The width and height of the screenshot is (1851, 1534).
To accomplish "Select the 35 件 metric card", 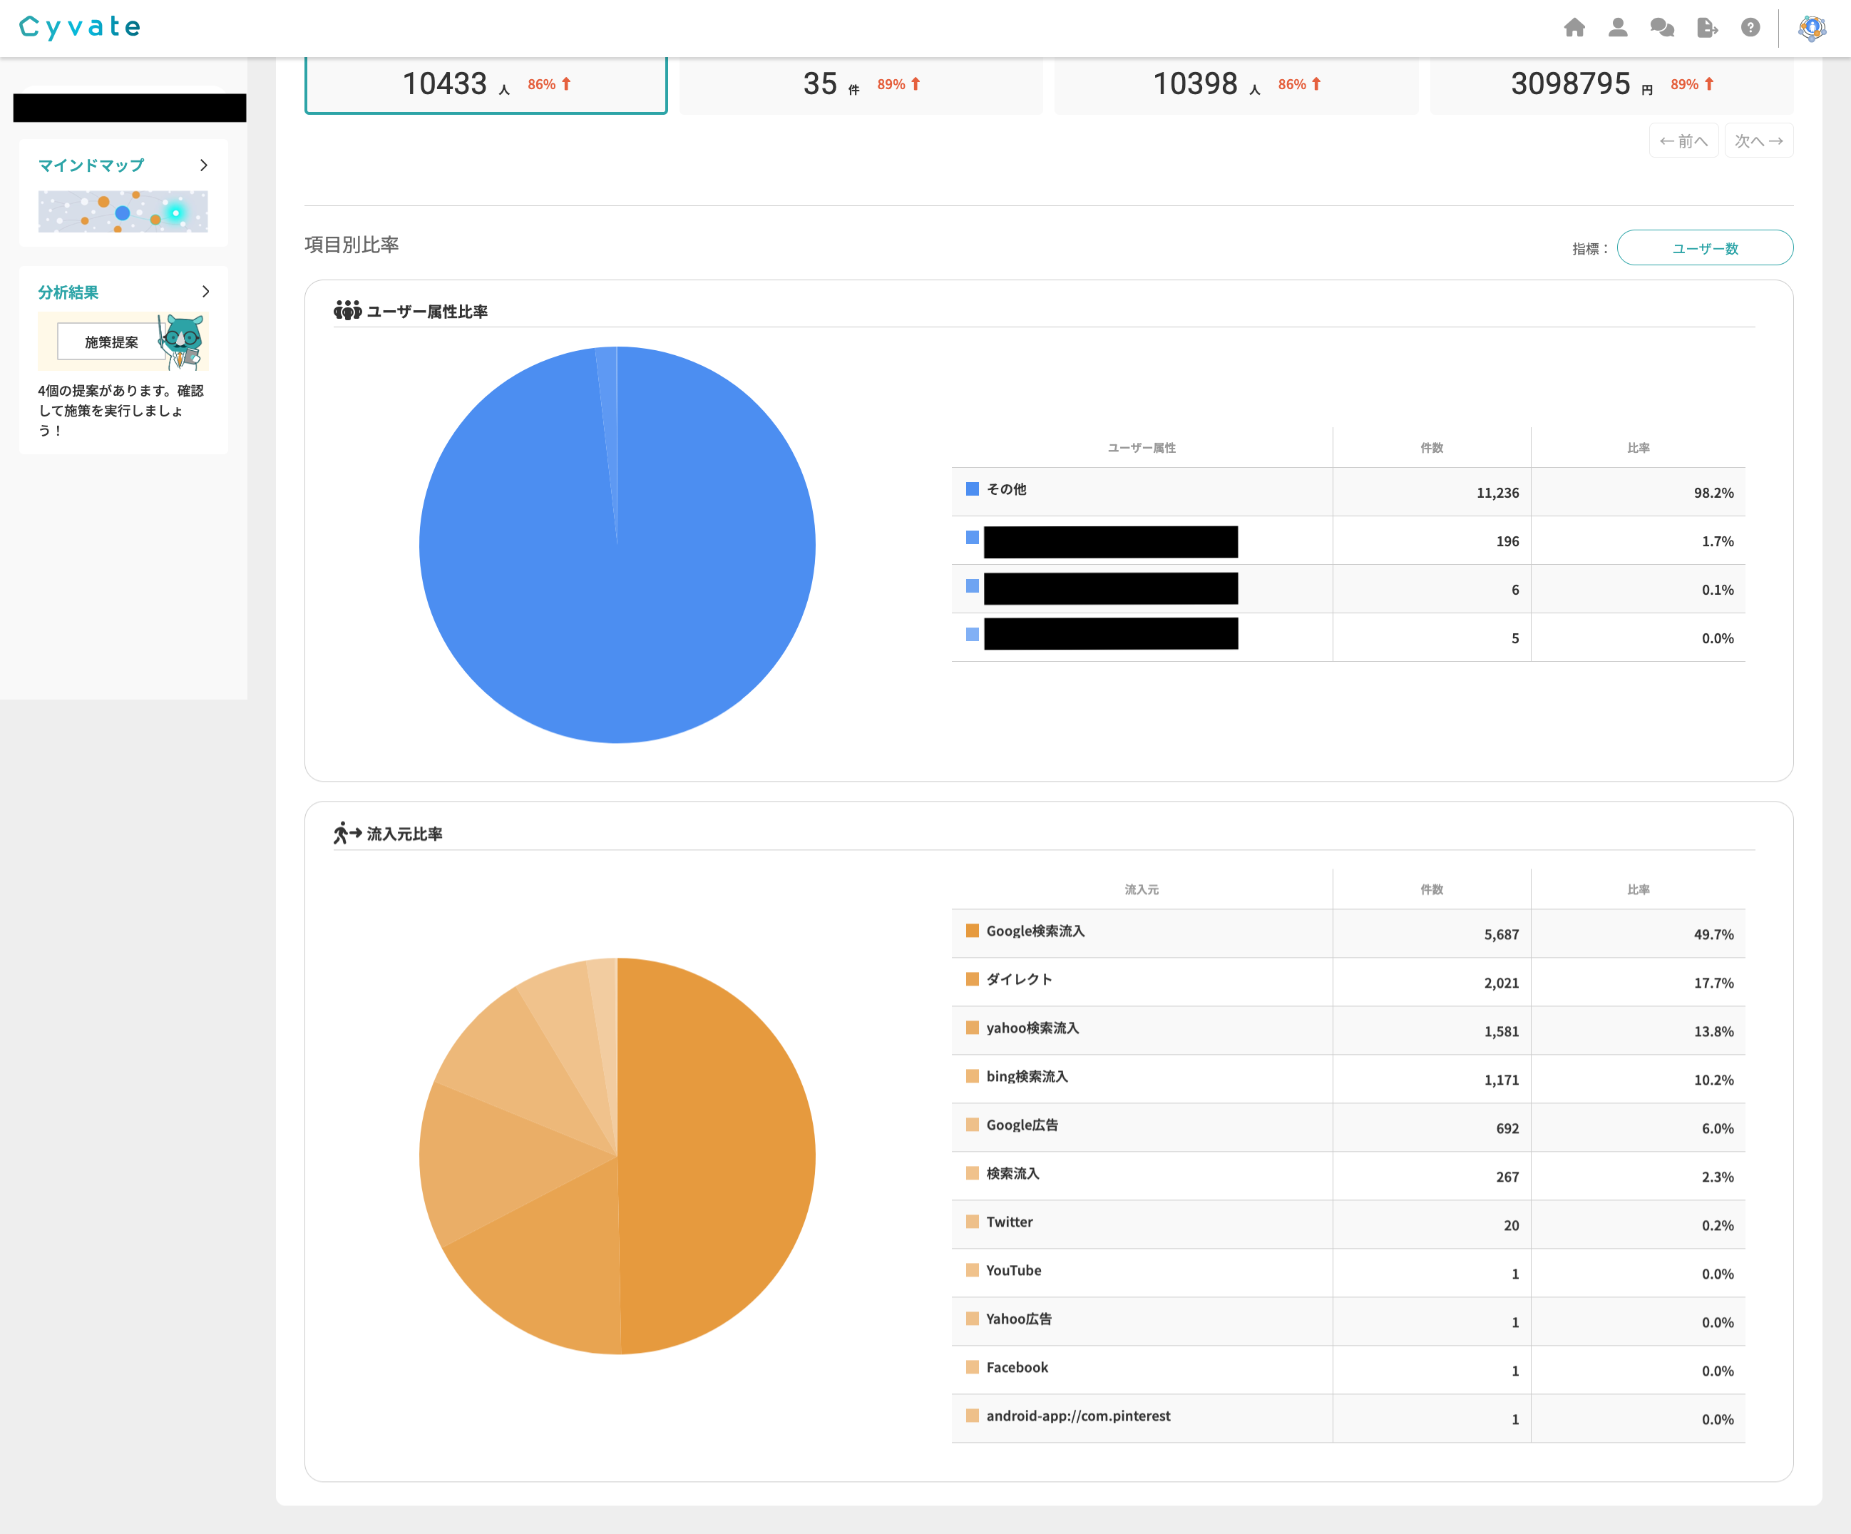I will click(861, 85).
